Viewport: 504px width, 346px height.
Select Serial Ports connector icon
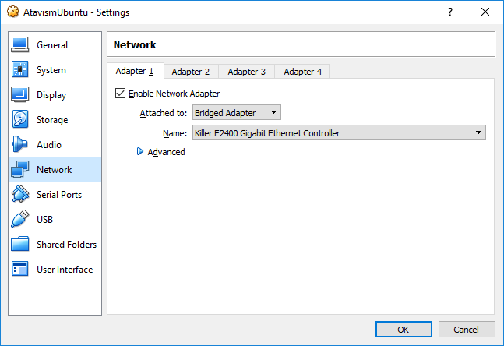(x=20, y=195)
